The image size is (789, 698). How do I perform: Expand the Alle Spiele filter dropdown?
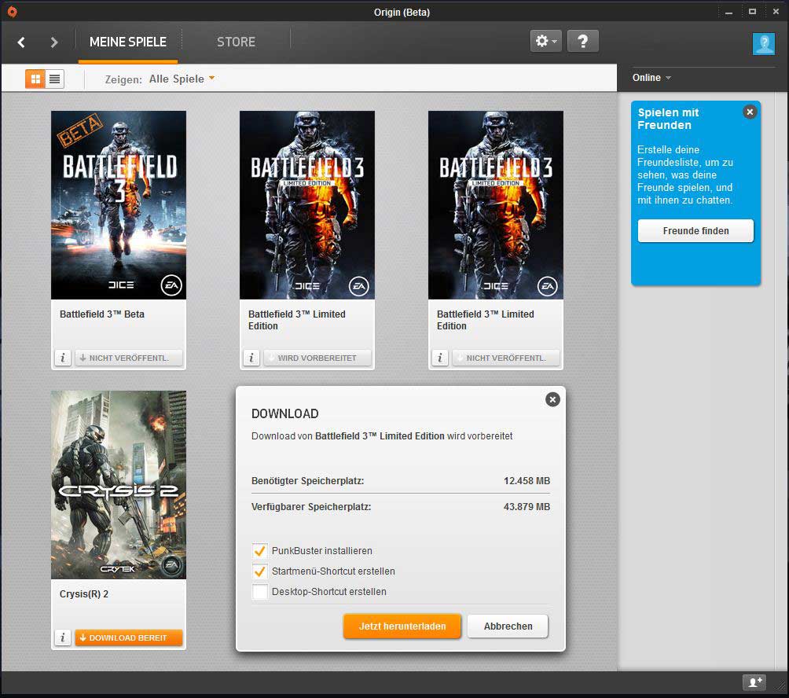(x=182, y=79)
